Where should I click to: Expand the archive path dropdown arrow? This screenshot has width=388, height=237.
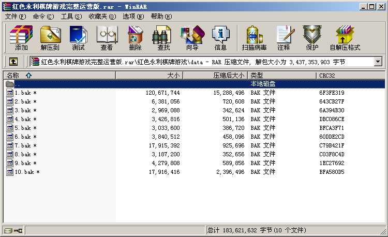click(378, 62)
